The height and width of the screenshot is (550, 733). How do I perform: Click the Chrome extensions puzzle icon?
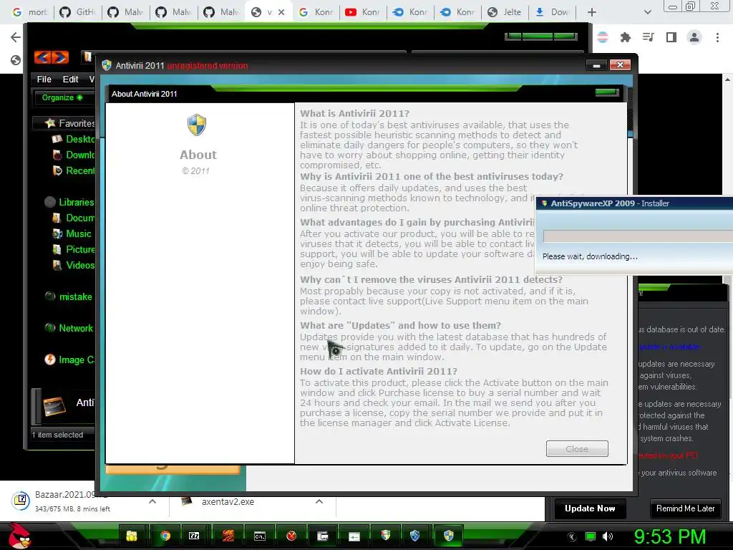click(625, 37)
